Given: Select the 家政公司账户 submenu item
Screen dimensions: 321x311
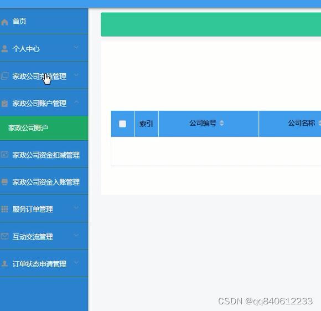Looking at the screenshot, I should tap(44, 128).
